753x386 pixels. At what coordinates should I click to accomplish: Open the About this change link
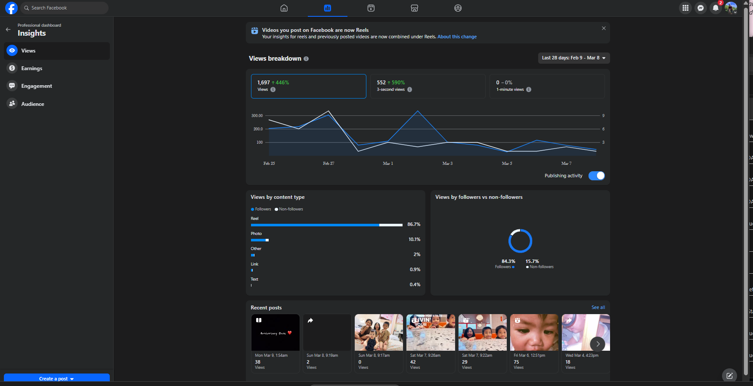pos(457,37)
